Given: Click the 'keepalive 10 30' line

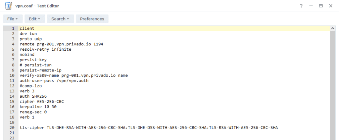Looking at the screenshot, I should pos(38,107).
